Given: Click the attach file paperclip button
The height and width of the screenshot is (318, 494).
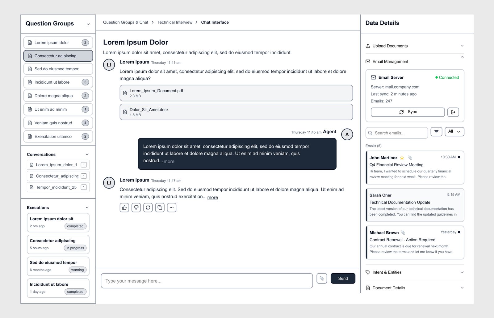Looking at the screenshot, I should click(x=322, y=279).
